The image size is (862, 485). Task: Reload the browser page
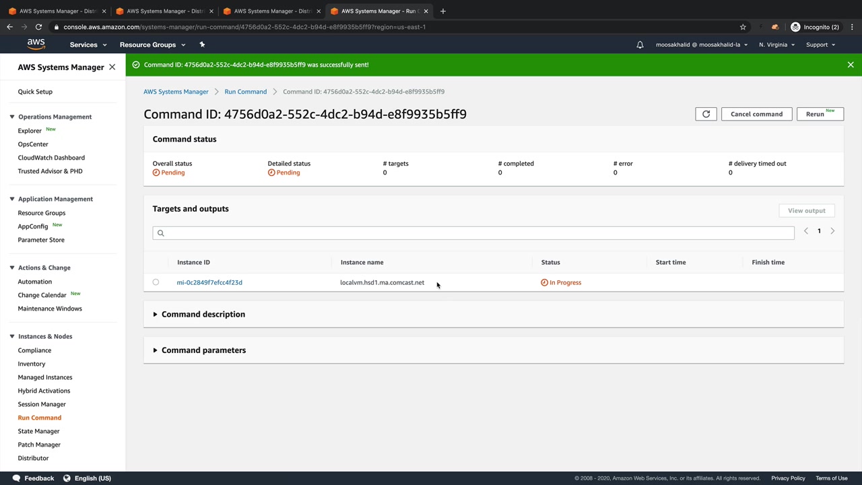38,27
